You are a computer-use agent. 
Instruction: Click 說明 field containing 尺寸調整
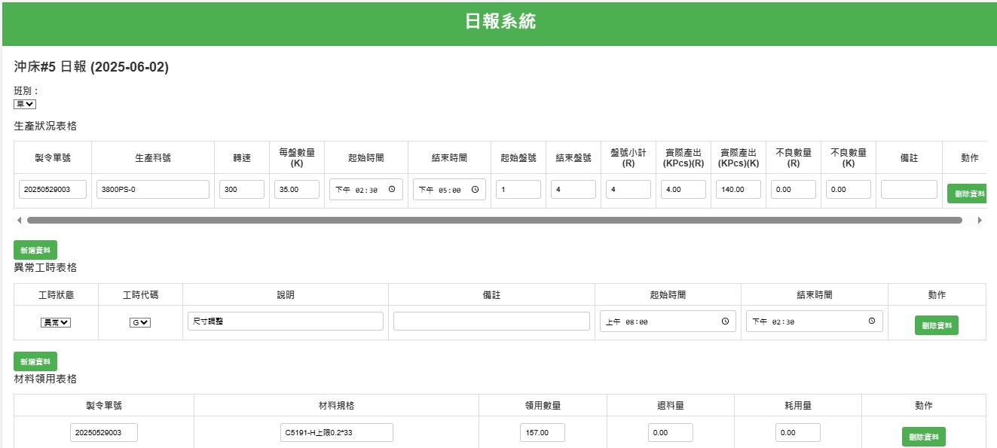286,322
